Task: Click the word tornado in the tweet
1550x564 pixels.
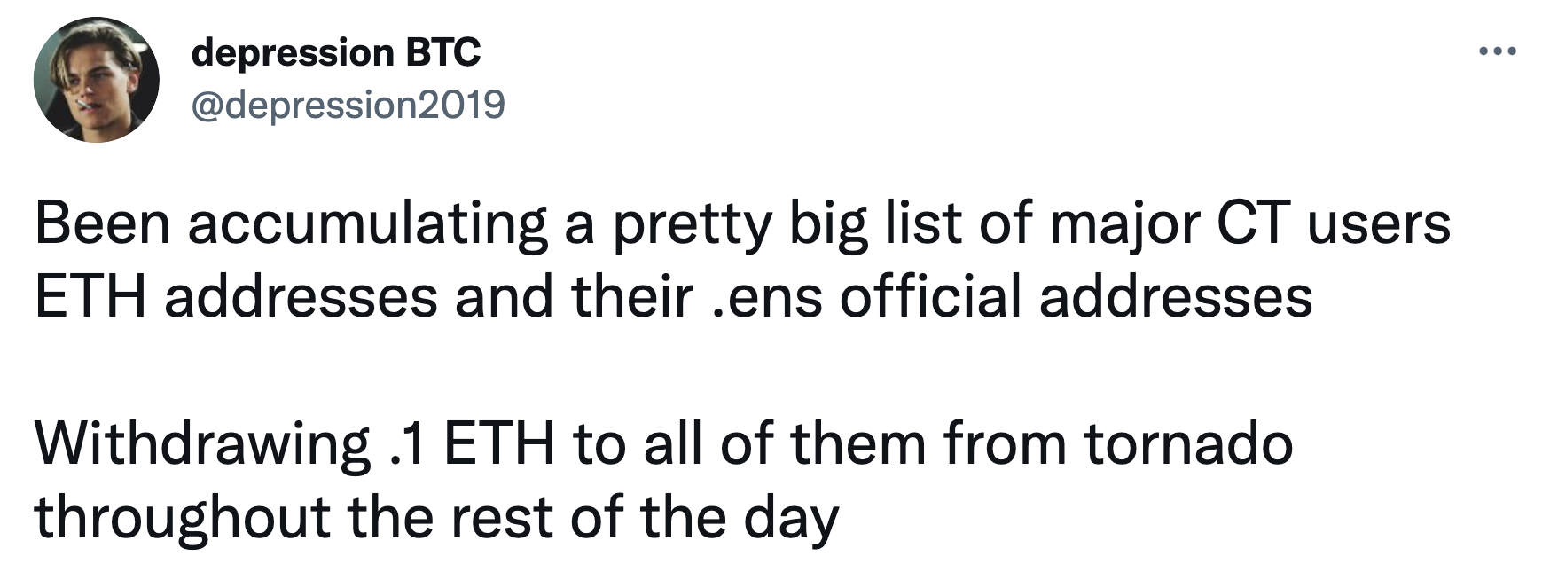Action: [1188, 443]
